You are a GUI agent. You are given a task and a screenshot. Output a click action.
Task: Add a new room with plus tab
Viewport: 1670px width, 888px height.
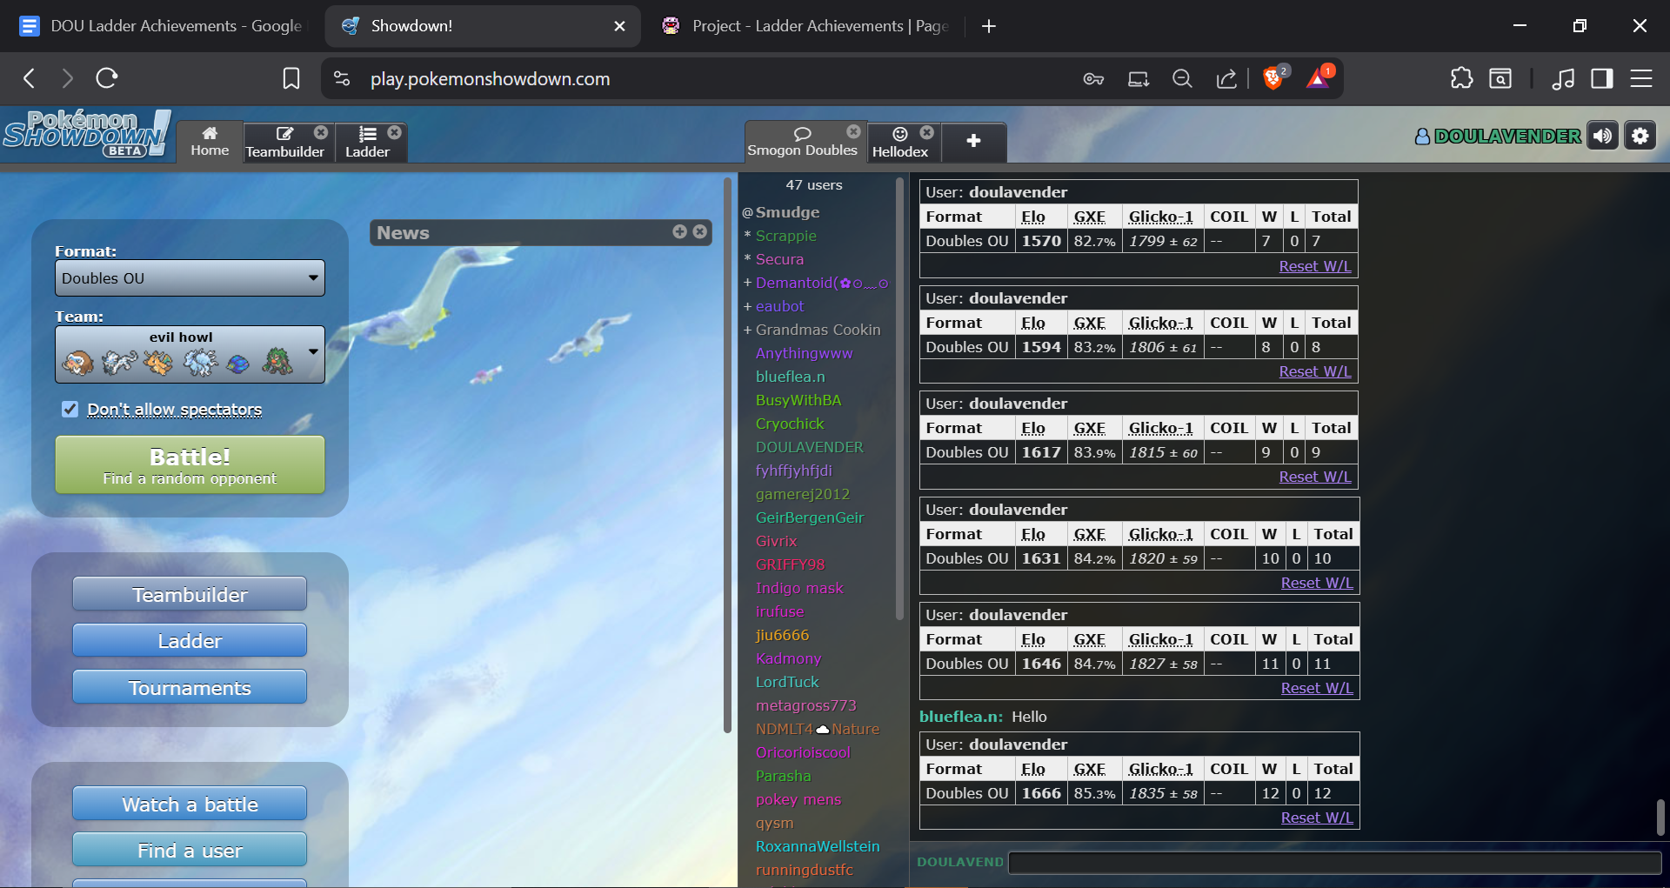[x=973, y=142]
